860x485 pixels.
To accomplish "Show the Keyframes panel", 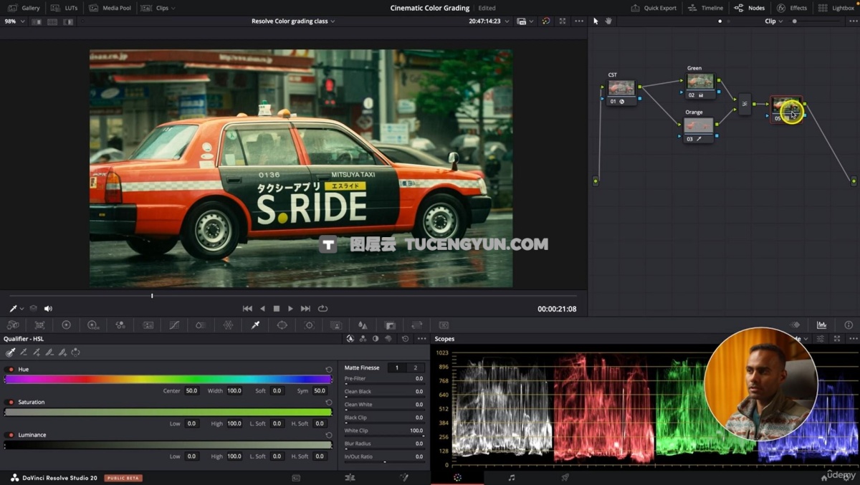I will [x=795, y=325].
